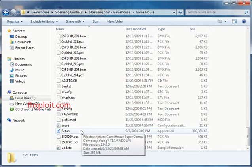Screen dimensions: 252x167
Task: Click Siberuang.Gimhaus in the address bar
Action: tap(69, 12)
